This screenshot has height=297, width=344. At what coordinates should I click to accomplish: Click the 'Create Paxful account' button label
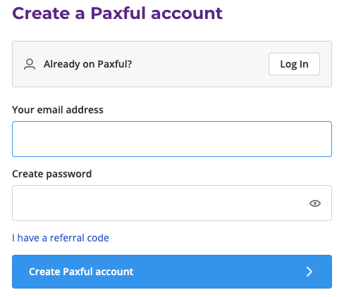pos(81,272)
